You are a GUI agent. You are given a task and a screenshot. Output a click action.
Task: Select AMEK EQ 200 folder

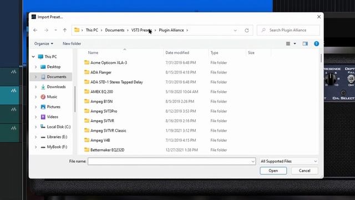click(x=102, y=92)
